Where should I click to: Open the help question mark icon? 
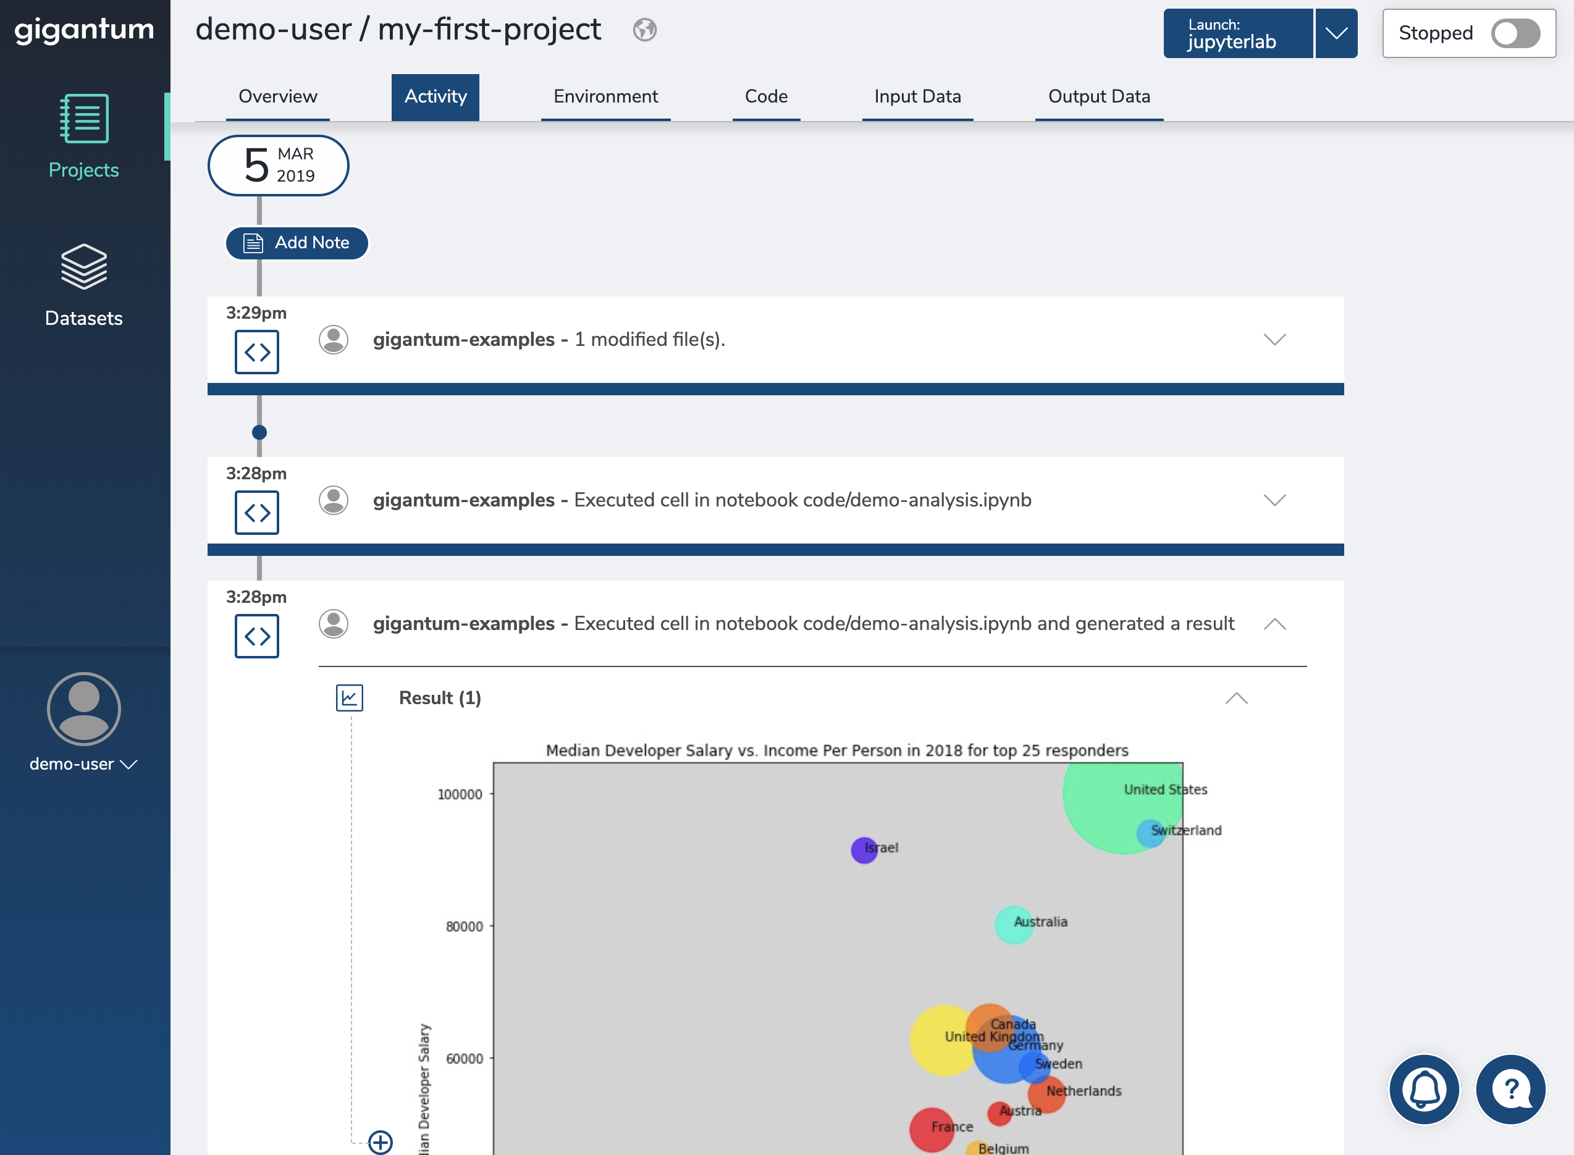coord(1510,1088)
